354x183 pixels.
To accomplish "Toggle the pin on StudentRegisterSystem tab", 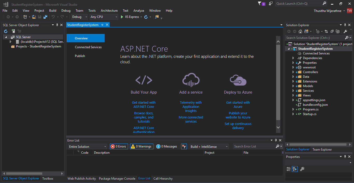I will tap(102, 25).
